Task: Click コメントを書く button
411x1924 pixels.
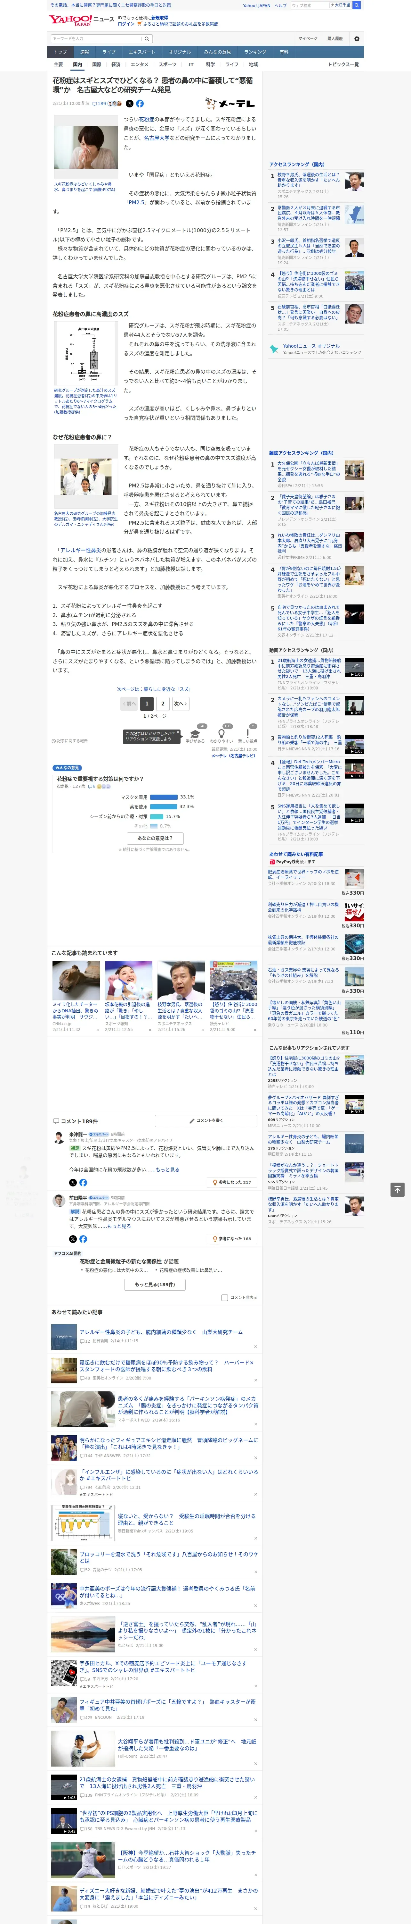Action: [x=206, y=1120]
